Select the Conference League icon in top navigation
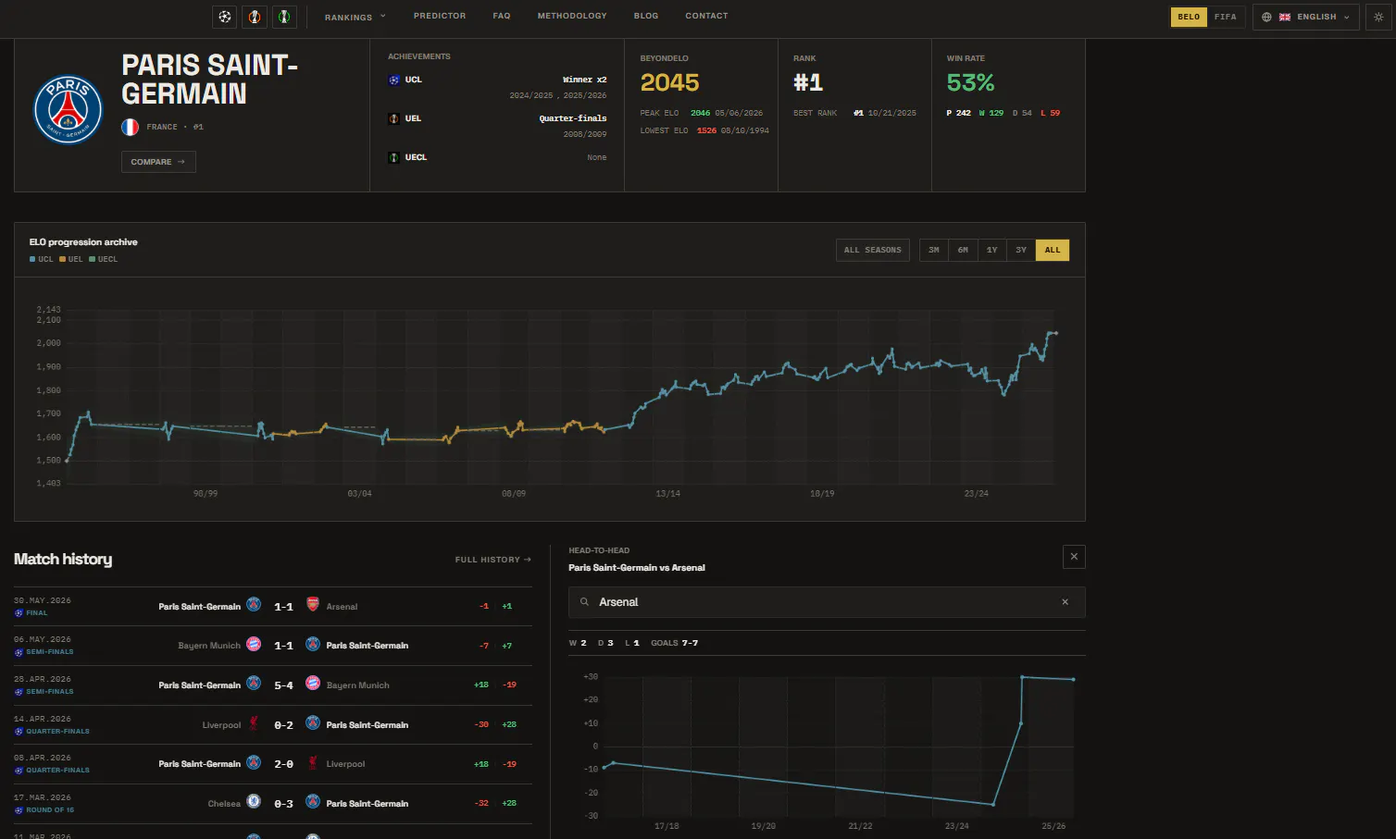1396x839 pixels. point(284,17)
